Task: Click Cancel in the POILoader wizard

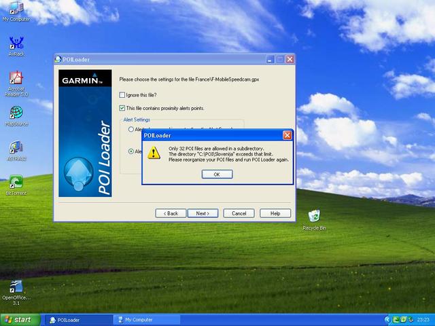Action: 239,213
